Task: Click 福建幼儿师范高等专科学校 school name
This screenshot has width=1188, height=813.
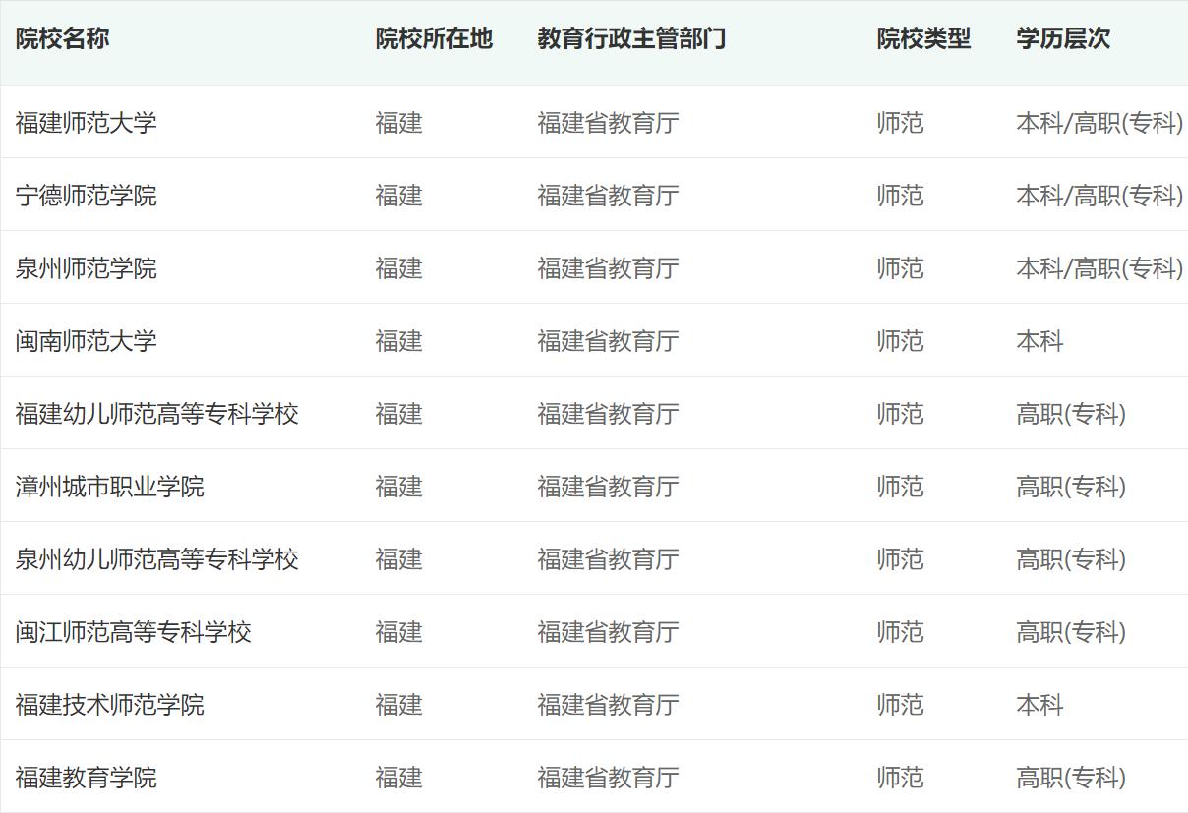Action: pos(156,414)
